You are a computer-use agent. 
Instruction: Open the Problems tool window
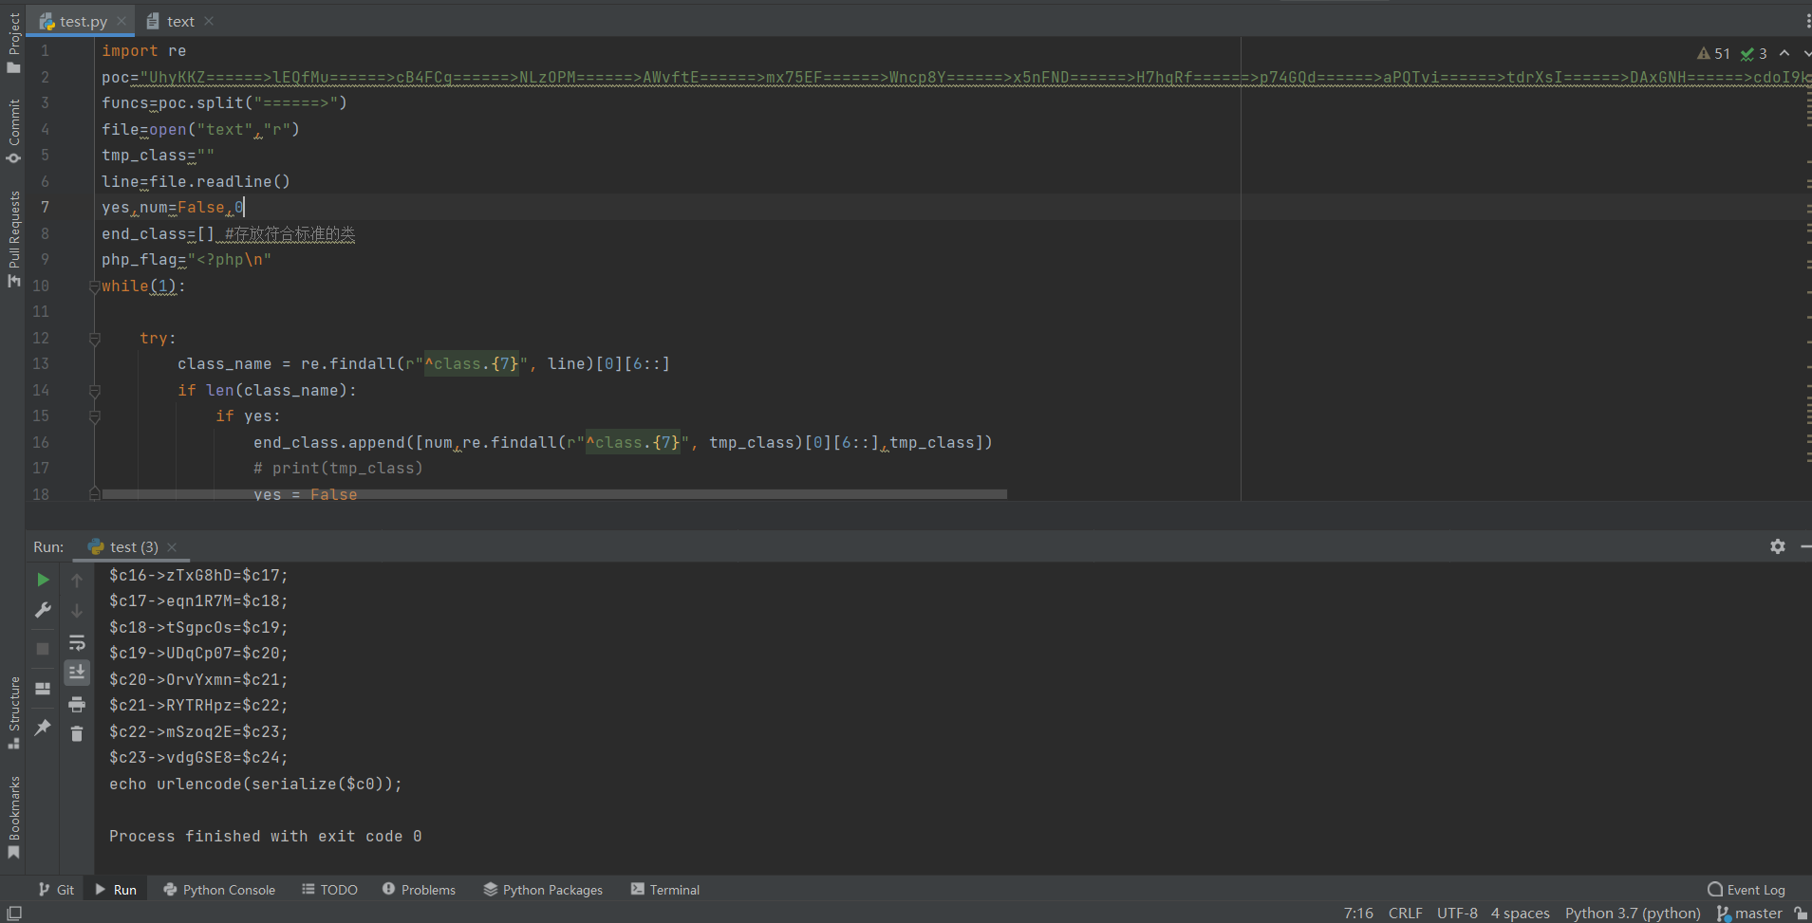[419, 890]
